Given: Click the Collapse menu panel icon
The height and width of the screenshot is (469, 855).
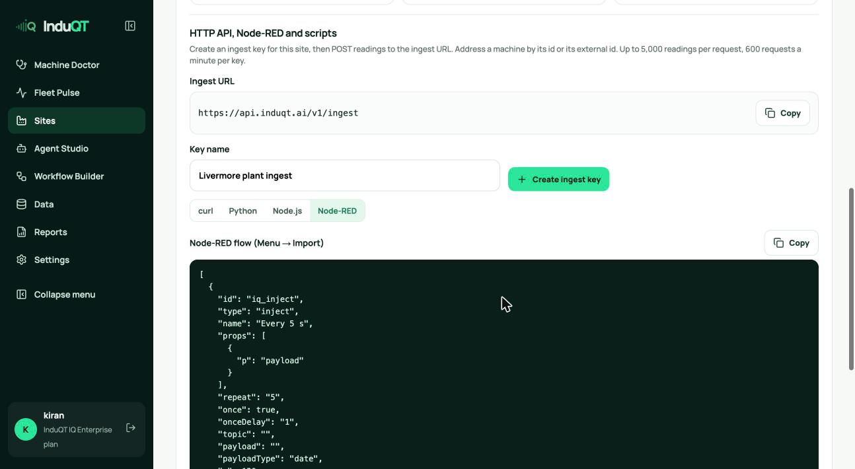Looking at the screenshot, I should pos(21,295).
